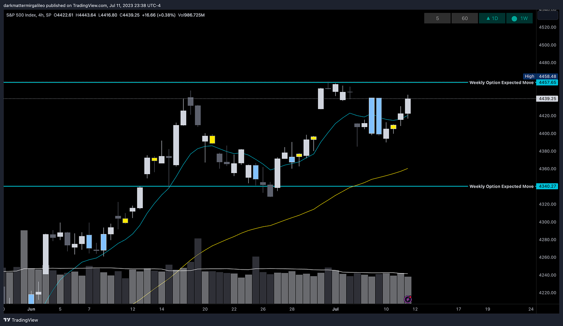This screenshot has height=326, width=563.
Task: Select the 60 timeframe button
Action: [x=465, y=18]
